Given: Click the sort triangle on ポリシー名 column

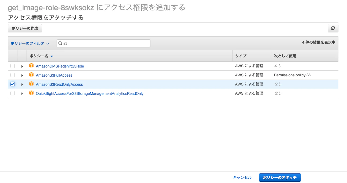Looking at the screenshot, I should [x=52, y=56].
